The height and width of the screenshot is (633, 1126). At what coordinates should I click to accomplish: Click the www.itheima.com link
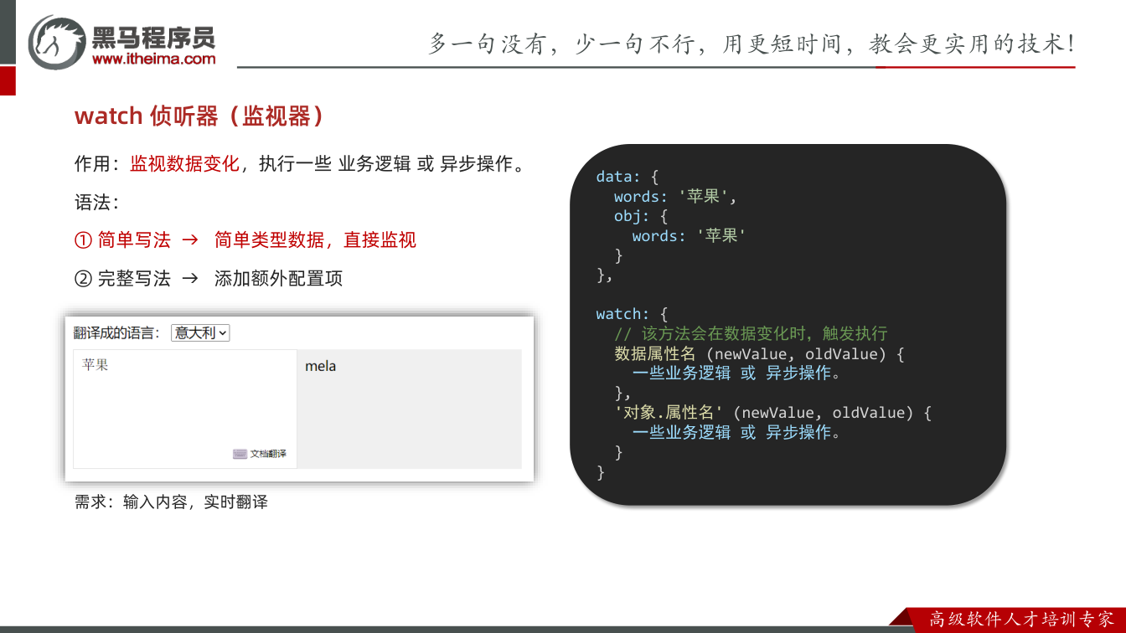154,59
